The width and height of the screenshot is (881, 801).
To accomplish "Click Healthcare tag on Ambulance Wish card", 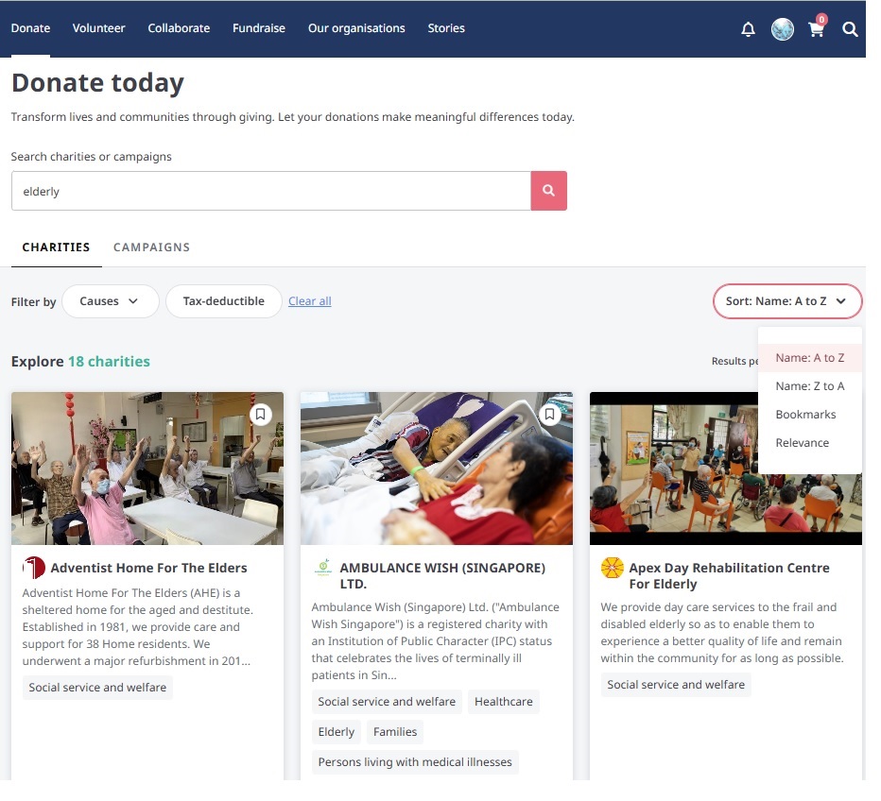I will [504, 702].
